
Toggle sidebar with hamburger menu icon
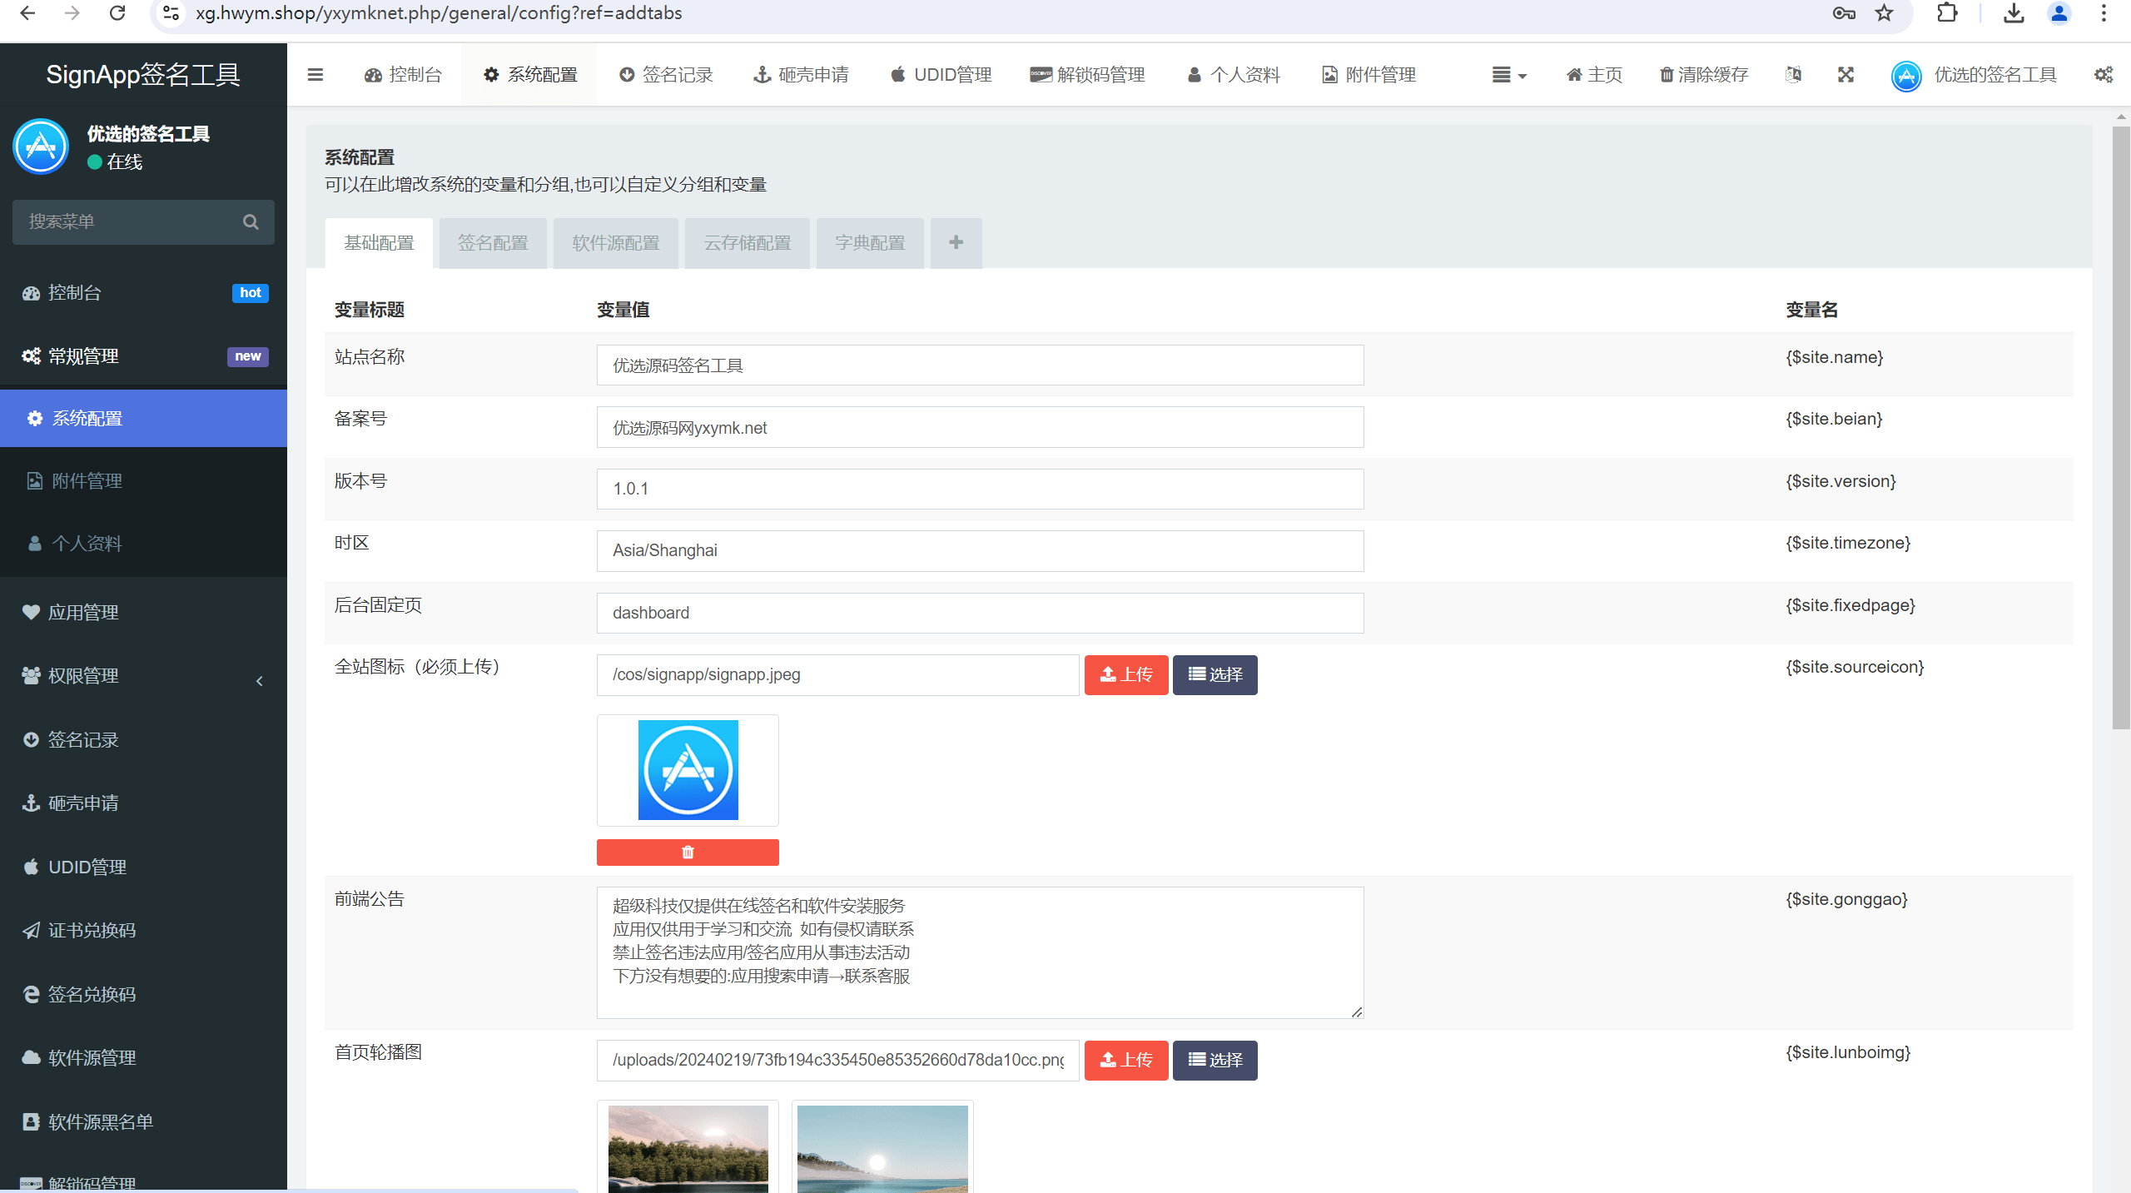pos(315,75)
